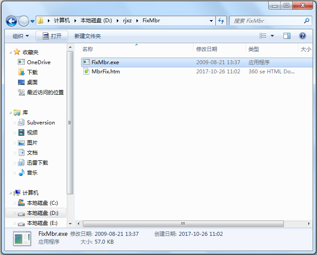This screenshot has height=255, width=317.
Task: Toggle the preview pane icon
Action: point(286,36)
